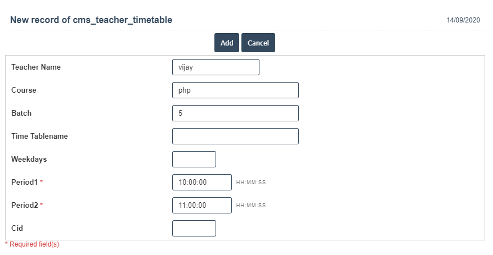Select the Course field containing php

[x=235, y=90]
